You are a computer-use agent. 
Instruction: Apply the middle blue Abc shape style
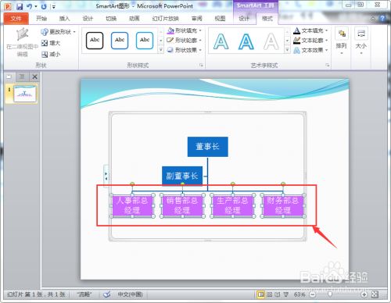pos(120,41)
